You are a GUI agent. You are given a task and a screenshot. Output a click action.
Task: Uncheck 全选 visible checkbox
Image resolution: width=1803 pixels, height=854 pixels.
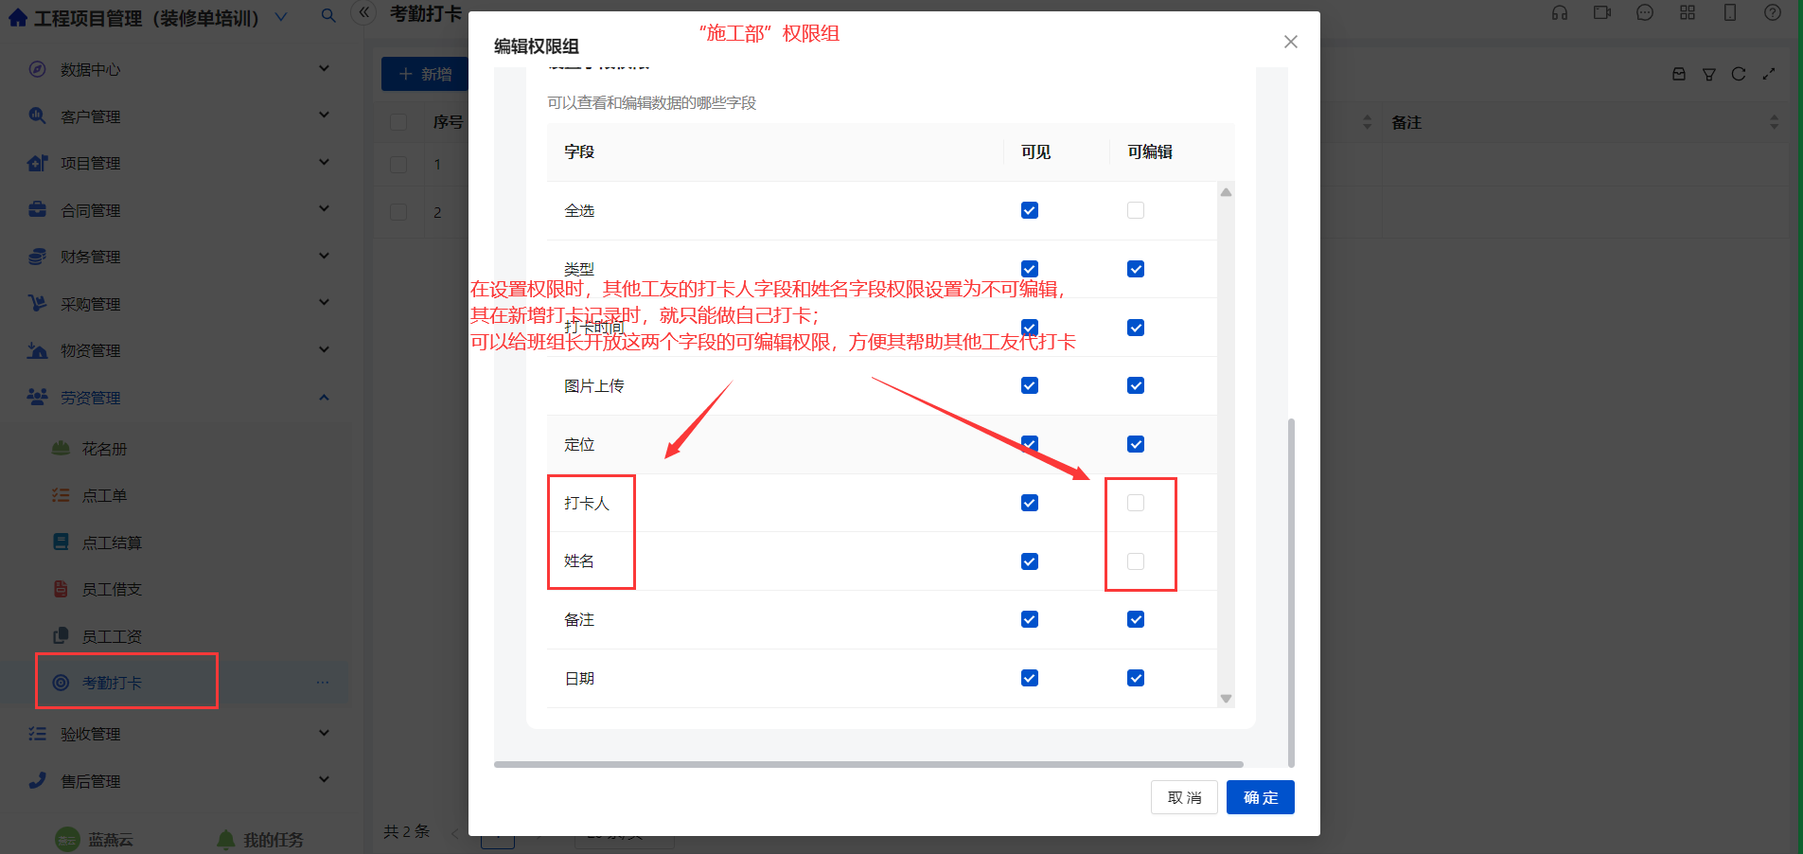click(1030, 210)
